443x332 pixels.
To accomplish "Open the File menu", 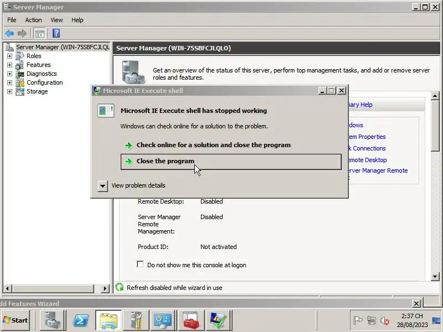I will click(12, 20).
